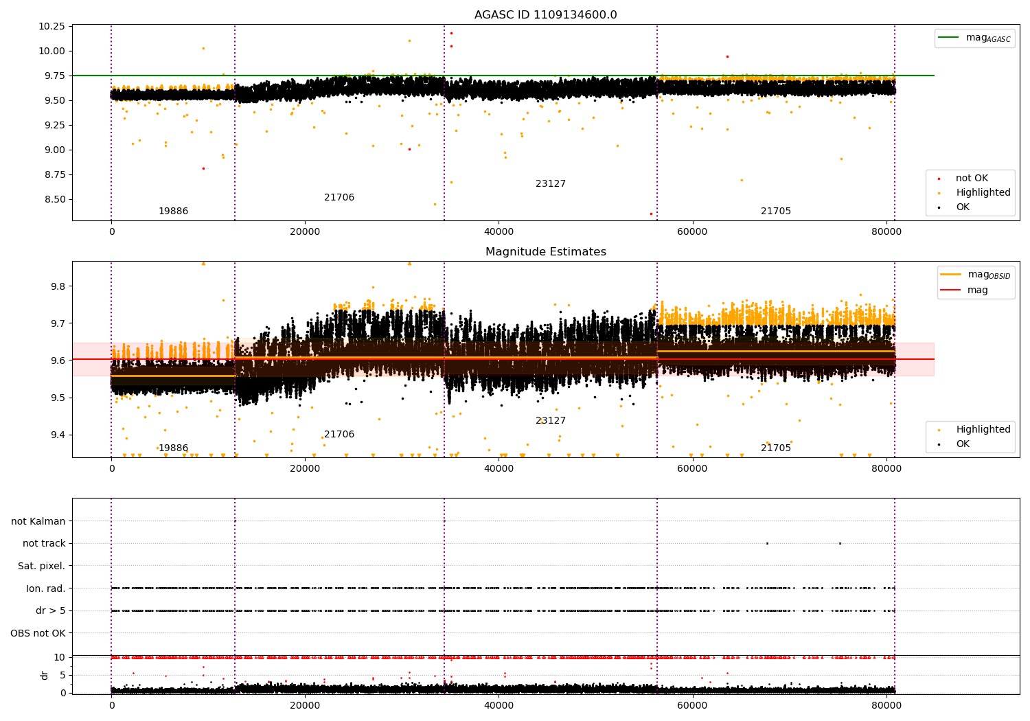
Task: Click the 'OBS not OK' axis label
Action: click(x=38, y=634)
